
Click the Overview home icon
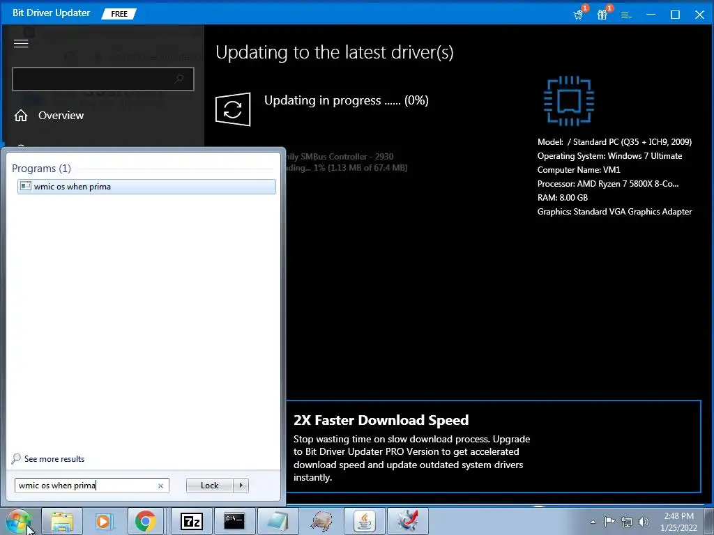(20, 116)
